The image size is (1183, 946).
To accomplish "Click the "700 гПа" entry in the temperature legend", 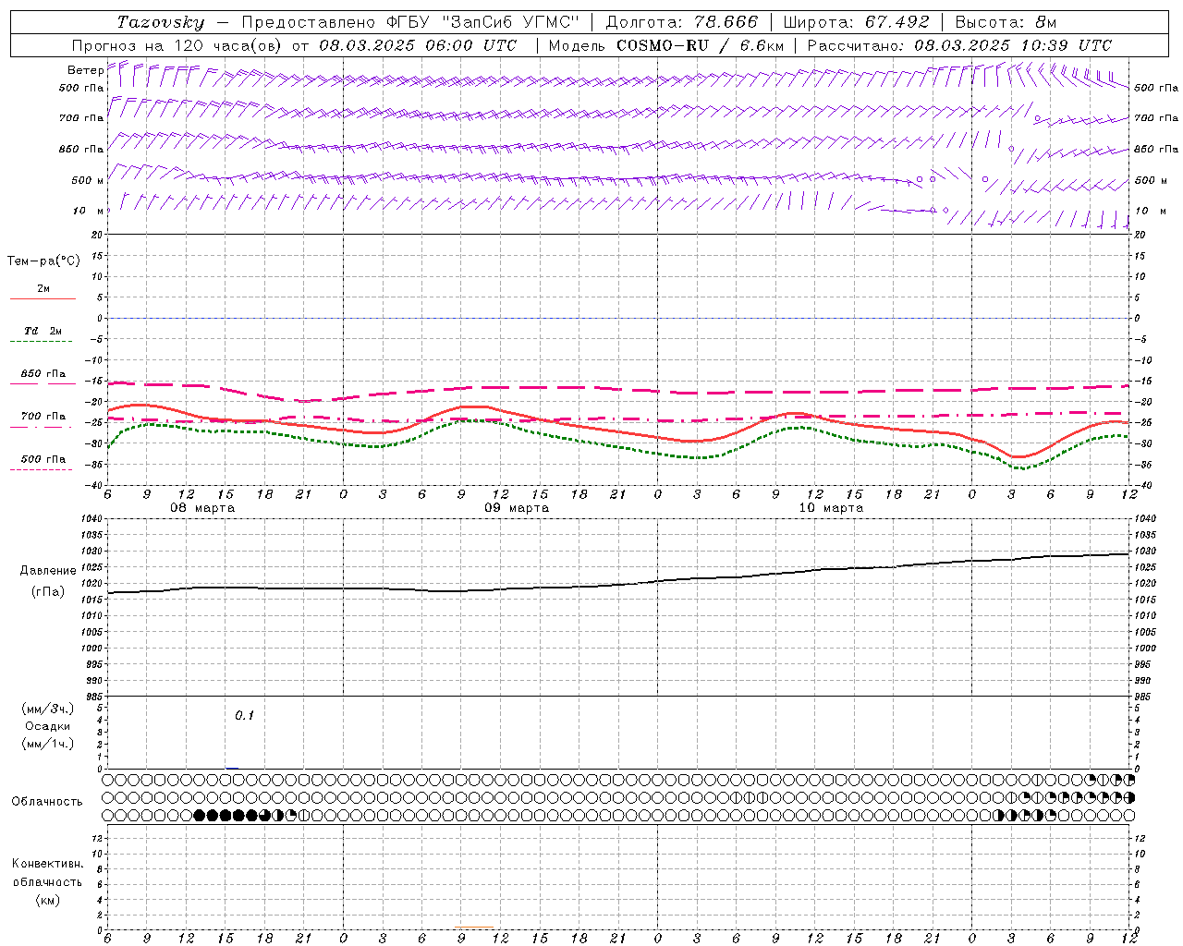I will tap(43, 417).
